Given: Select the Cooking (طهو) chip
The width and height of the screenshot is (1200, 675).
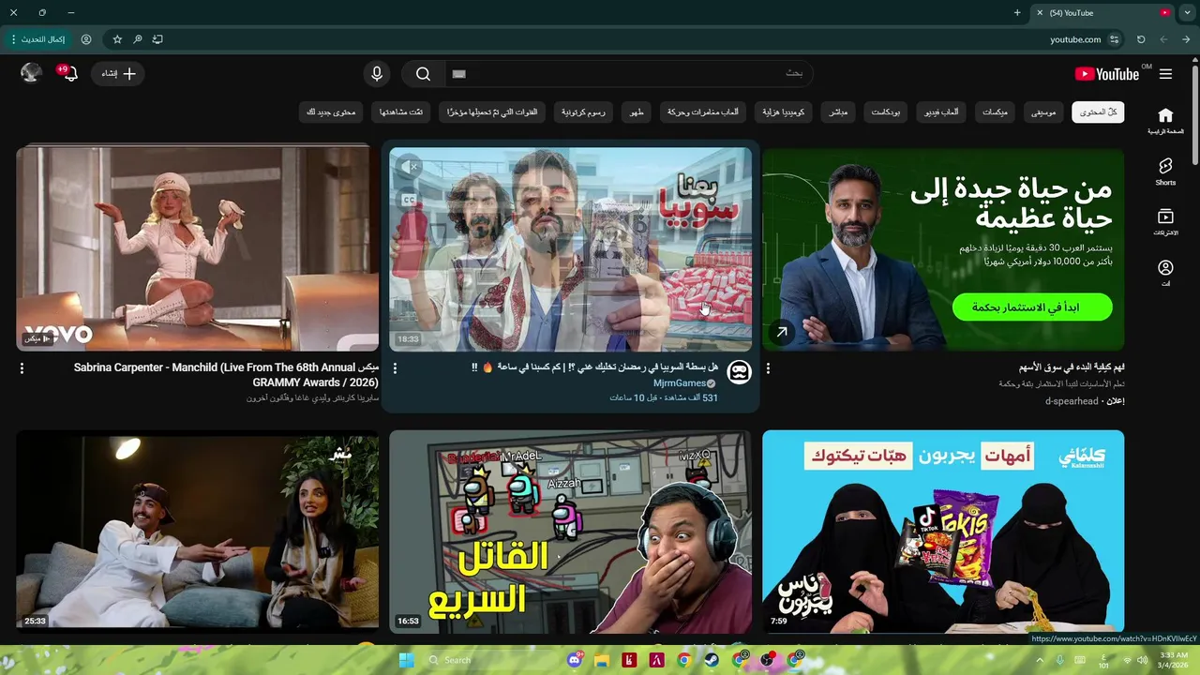Looking at the screenshot, I should [x=637, y=112].
